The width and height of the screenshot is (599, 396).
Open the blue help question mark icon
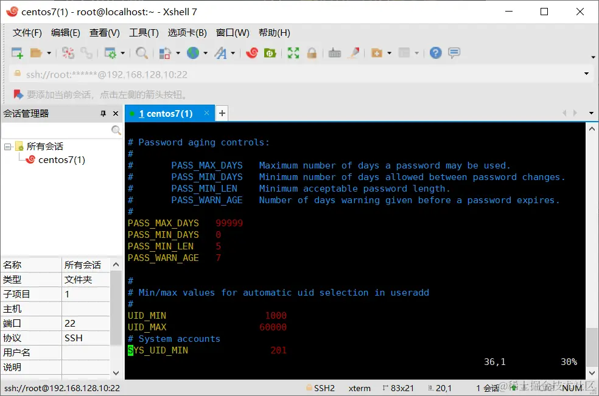point(435,53)
